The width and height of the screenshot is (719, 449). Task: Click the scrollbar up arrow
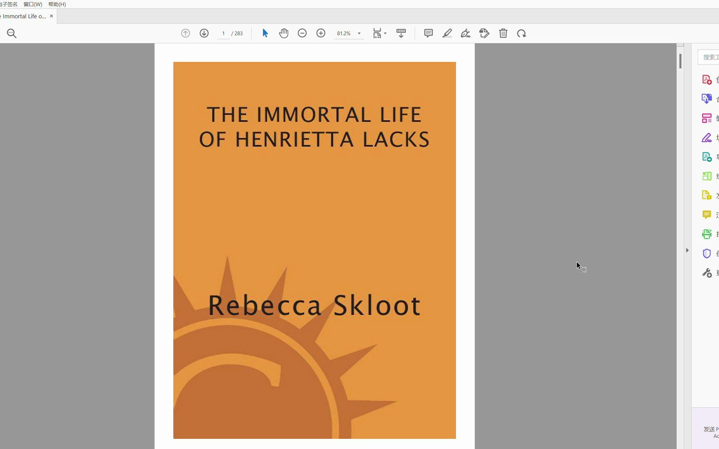(x=680, y=45)
